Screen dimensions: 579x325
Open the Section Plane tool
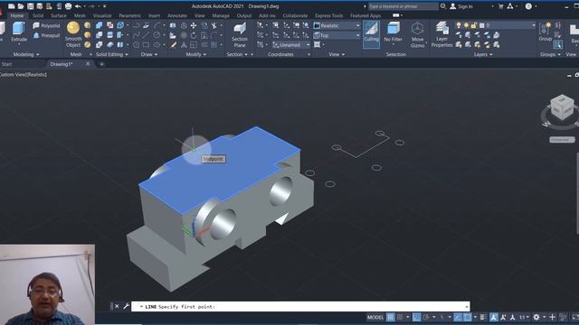(x=240, y=34)
